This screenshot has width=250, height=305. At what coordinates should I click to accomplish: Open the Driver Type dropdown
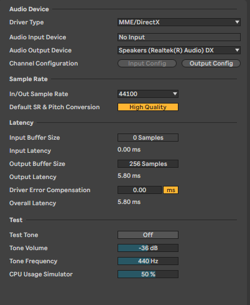(x=179, y=22)
